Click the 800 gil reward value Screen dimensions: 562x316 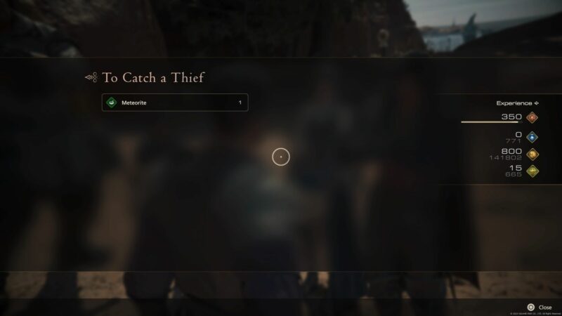point(511,151)
